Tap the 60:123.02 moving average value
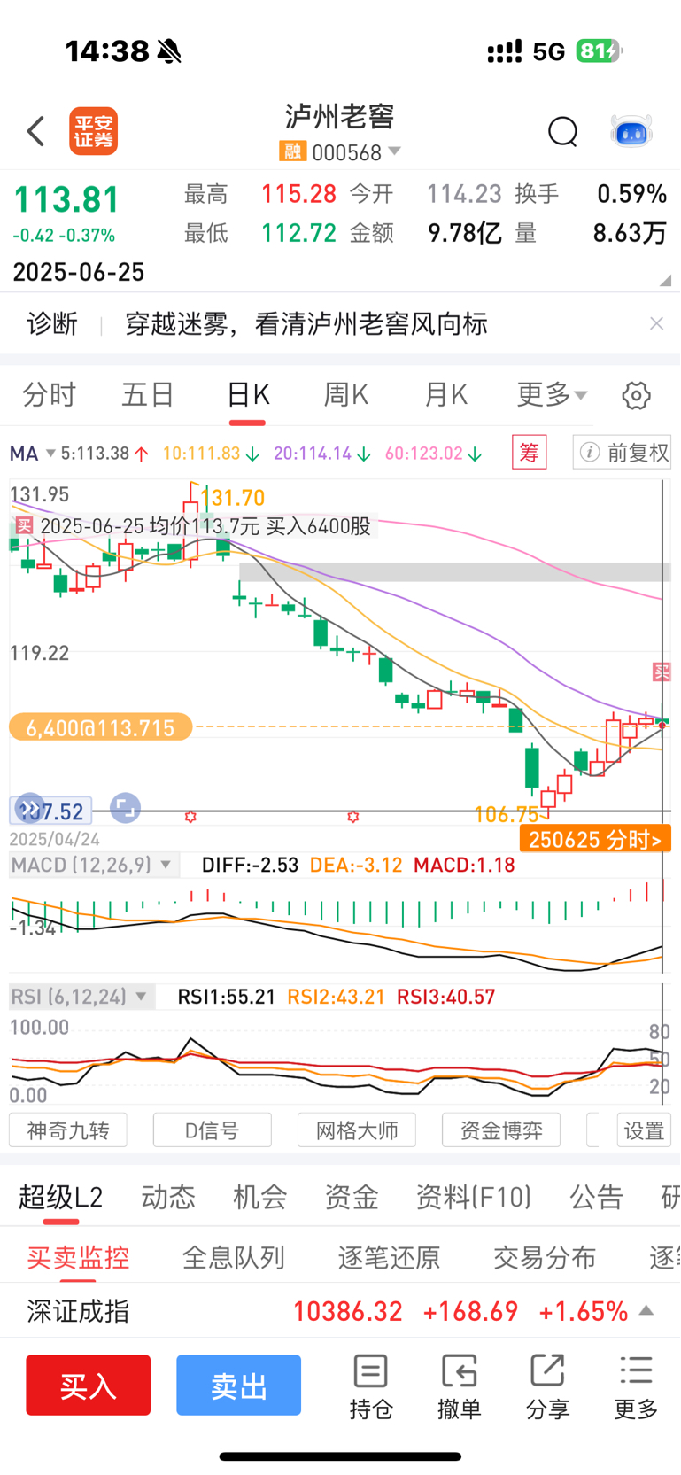 coord(424,454)
